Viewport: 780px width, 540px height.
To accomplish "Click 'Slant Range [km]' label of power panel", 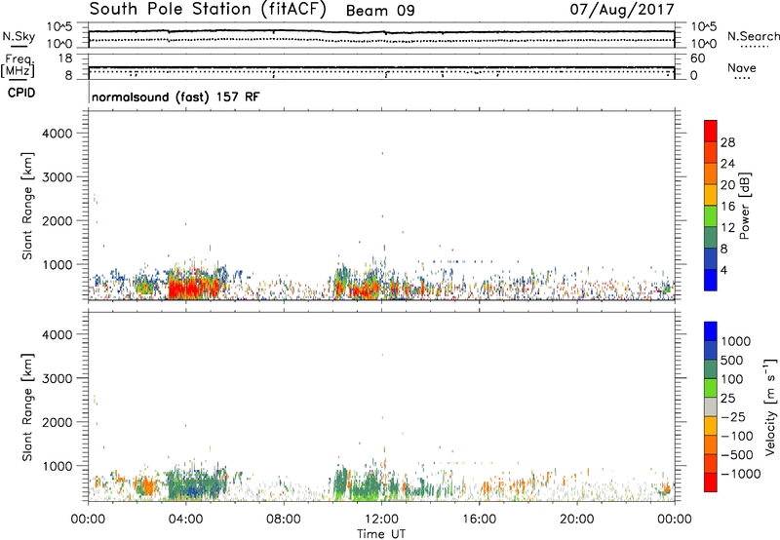I will [x=27, y=206].
